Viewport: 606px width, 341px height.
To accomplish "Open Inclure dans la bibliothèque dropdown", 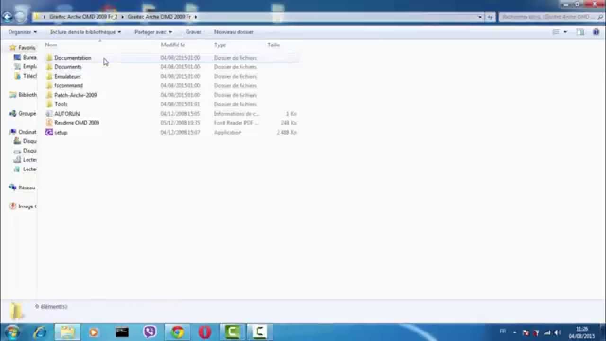I will click(86, 32).
